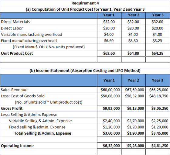The height and width of the screenshot is (155, 170).
Task: Click the 'Gross Profit' row label
Action: click(x=12, y=108)
